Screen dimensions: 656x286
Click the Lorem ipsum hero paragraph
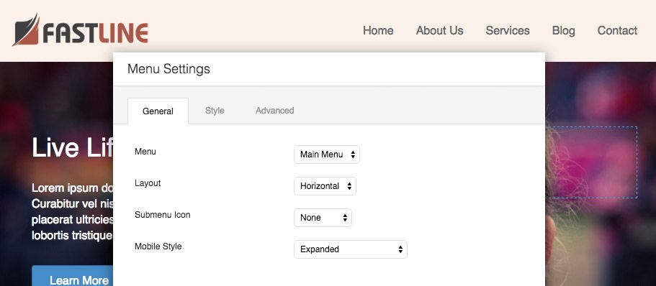point(73,212)
